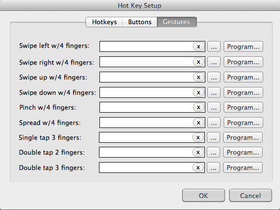Switch to the Hotkeys tab
The height and width of the screenshot is (210, 280).
[x=104, y=22]
